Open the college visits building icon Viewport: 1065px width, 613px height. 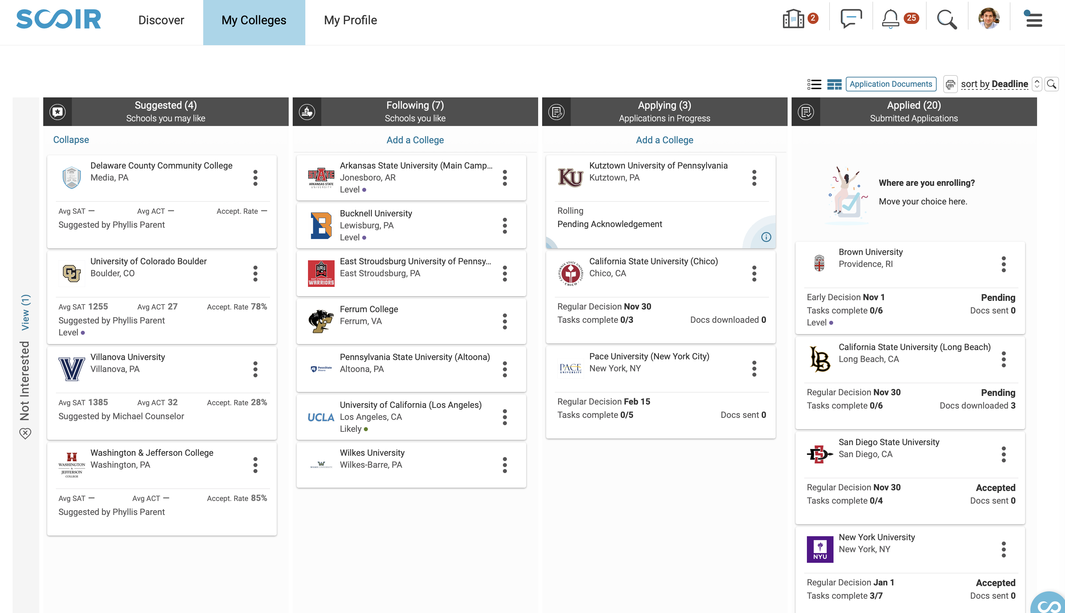(x=793, y=19)
